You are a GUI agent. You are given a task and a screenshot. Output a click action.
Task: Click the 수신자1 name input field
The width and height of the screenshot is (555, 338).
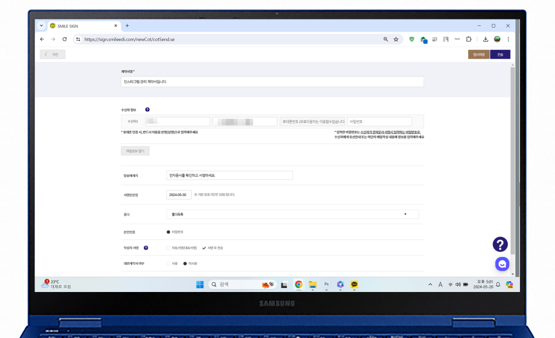click(x=178, y=121)
